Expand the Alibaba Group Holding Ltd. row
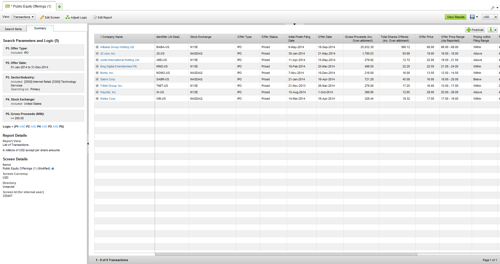Screen dimensions: 500x264 pos(97,47)
